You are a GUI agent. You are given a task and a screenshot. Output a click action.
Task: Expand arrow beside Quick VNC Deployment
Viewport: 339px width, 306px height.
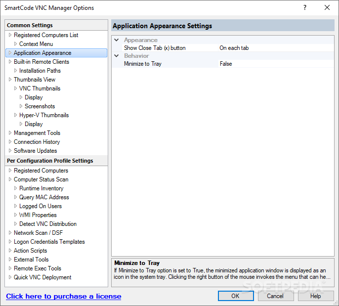point(10,277)
